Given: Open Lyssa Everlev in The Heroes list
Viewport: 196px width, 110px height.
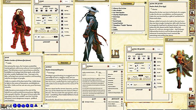Looking at the screenshot, I should pyautogui.click(x=118, y=23).
